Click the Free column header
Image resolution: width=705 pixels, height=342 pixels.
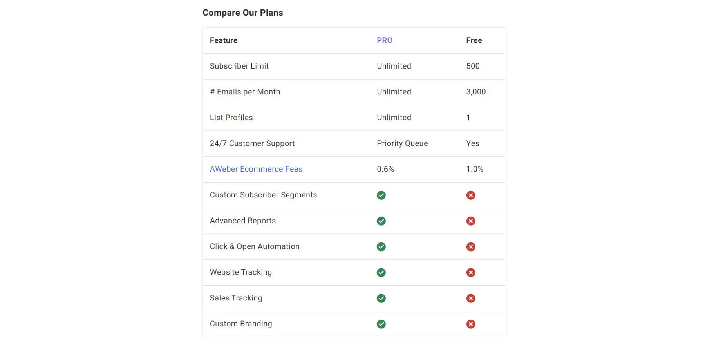click(x=474, y=40)
